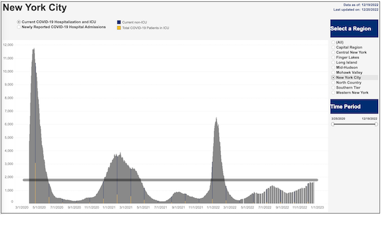Select Western New York region
Screen dimensions: 382x241
click(x=333, y=92)
